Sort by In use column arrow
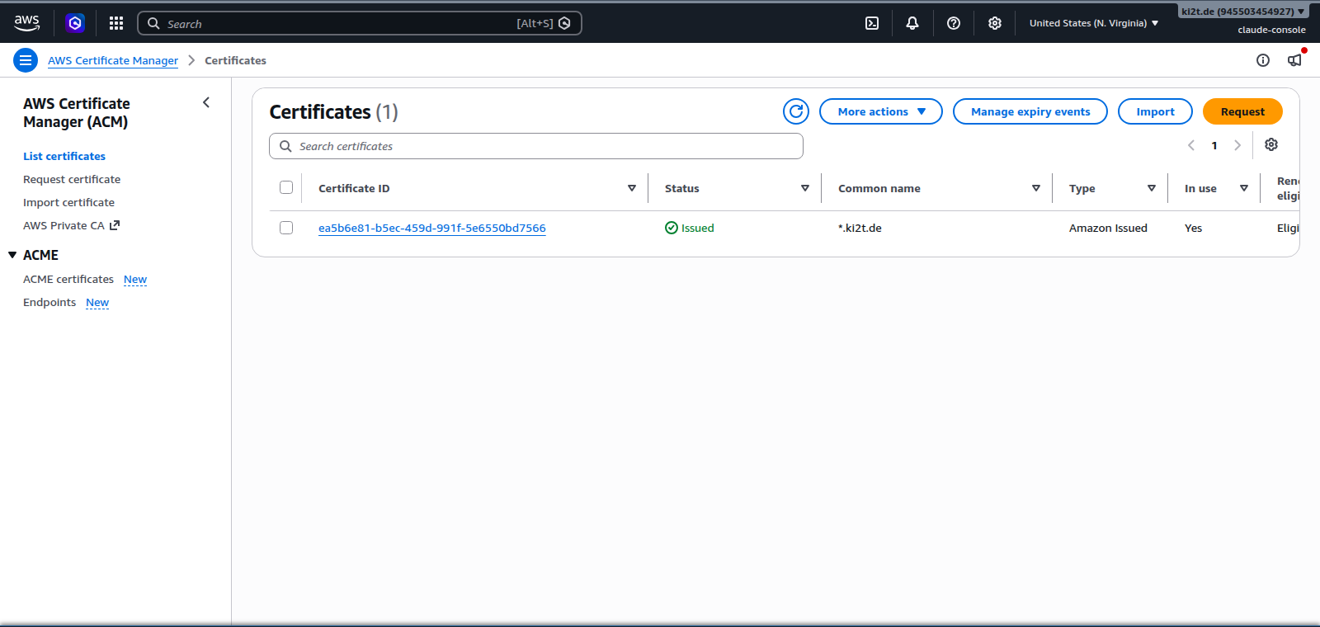This screenshot has height=627, width=1320. click(x=1244, y=188)
